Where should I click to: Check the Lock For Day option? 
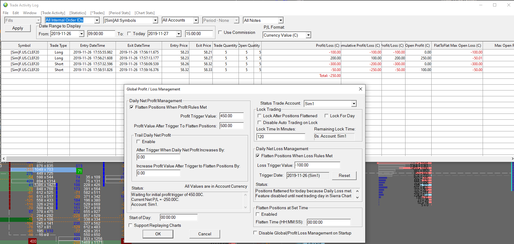pyautogui.click(x=326, y=116)
